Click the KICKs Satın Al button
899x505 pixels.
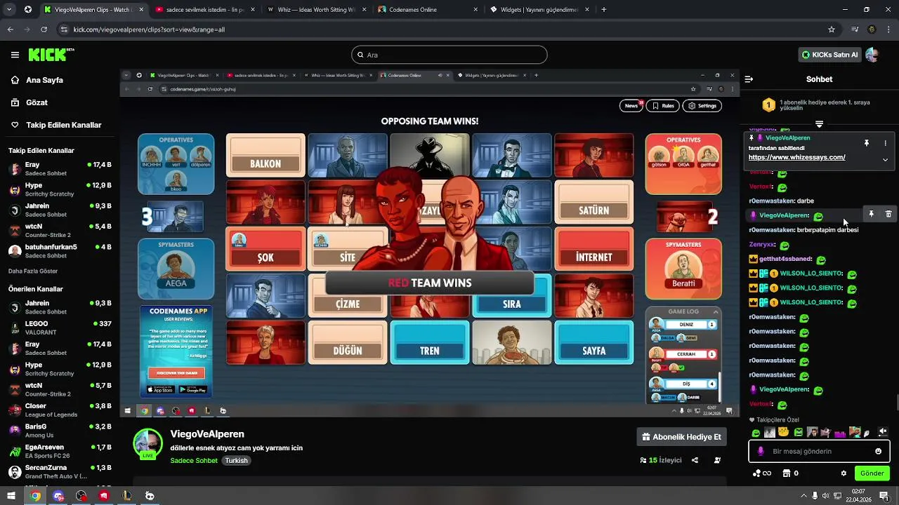click(829, 55)
